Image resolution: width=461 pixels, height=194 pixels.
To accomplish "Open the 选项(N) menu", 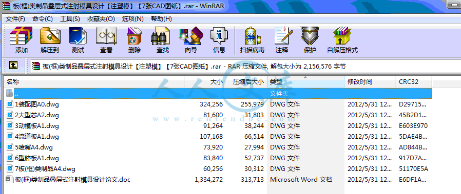I will (x=132, y=19).
